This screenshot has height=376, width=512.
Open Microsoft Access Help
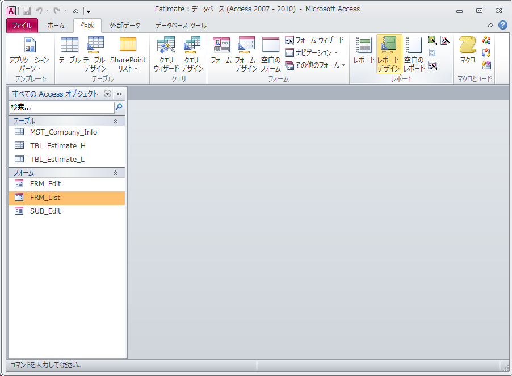pos(503,25)
